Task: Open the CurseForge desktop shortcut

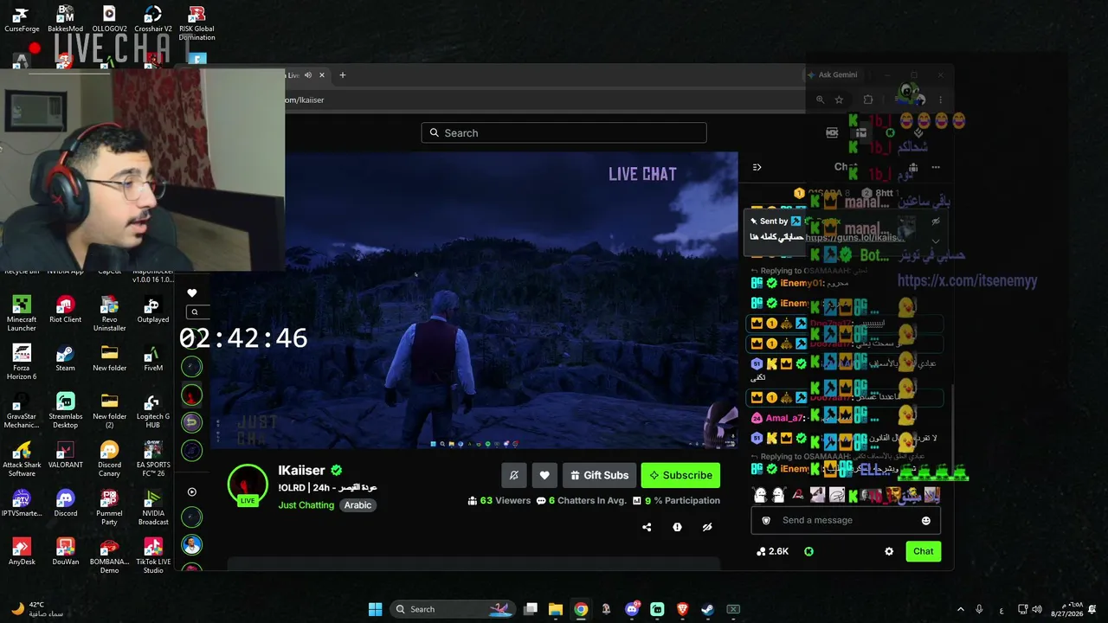Action: pyautogui.click(x=22, y=19)
